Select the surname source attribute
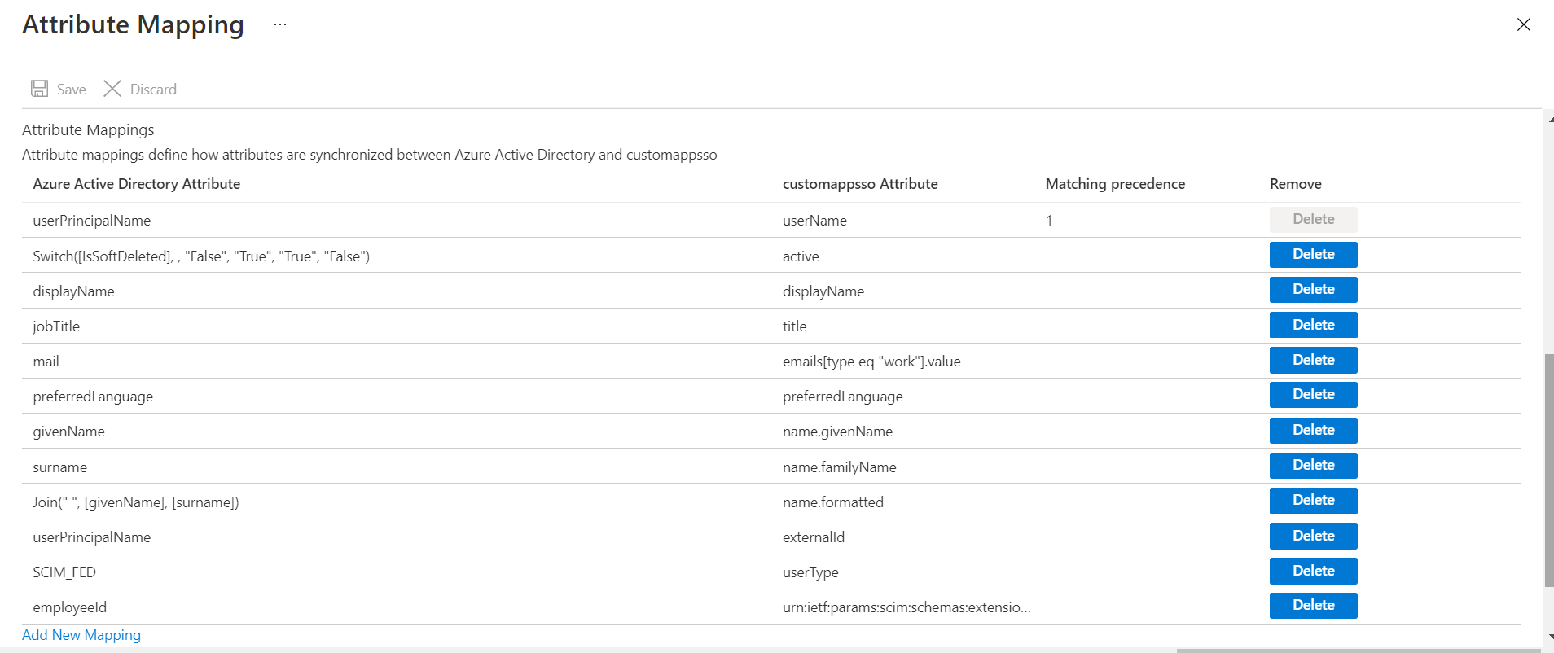Screen dimensions: 1554x653 pos(59,467)
